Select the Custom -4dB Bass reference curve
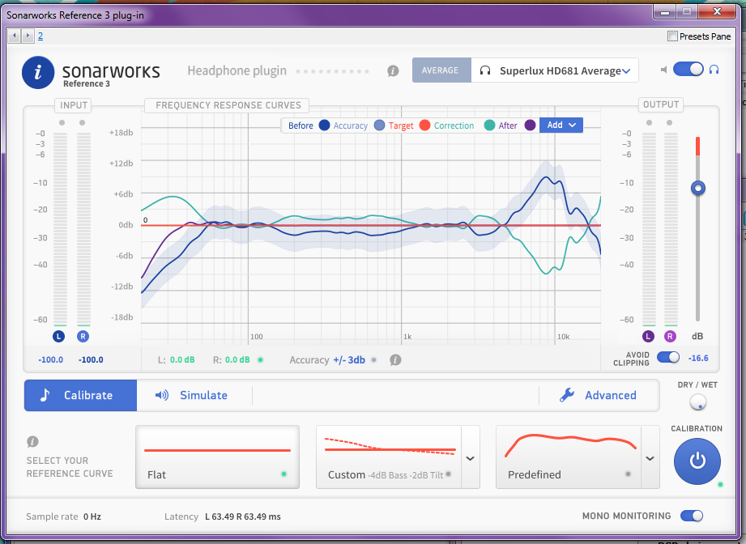The height and width of the screenshot is (544, 746). [389, 457]
